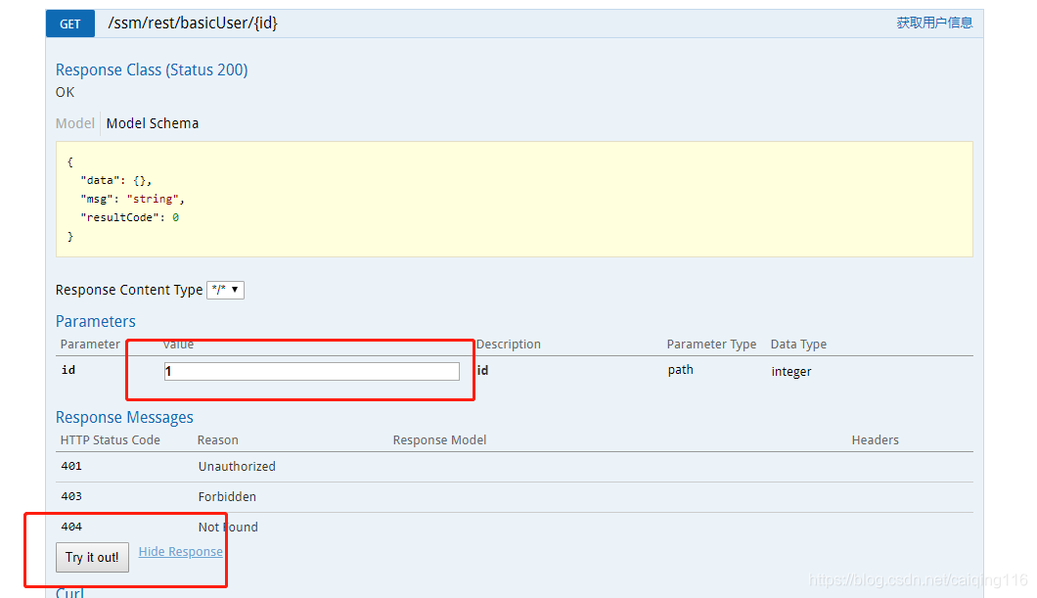Image resolution: width=1037 pixels, height=598 pixels.
Task: Open the Response Content Type dropdown
Action: (x=226, y=290)
